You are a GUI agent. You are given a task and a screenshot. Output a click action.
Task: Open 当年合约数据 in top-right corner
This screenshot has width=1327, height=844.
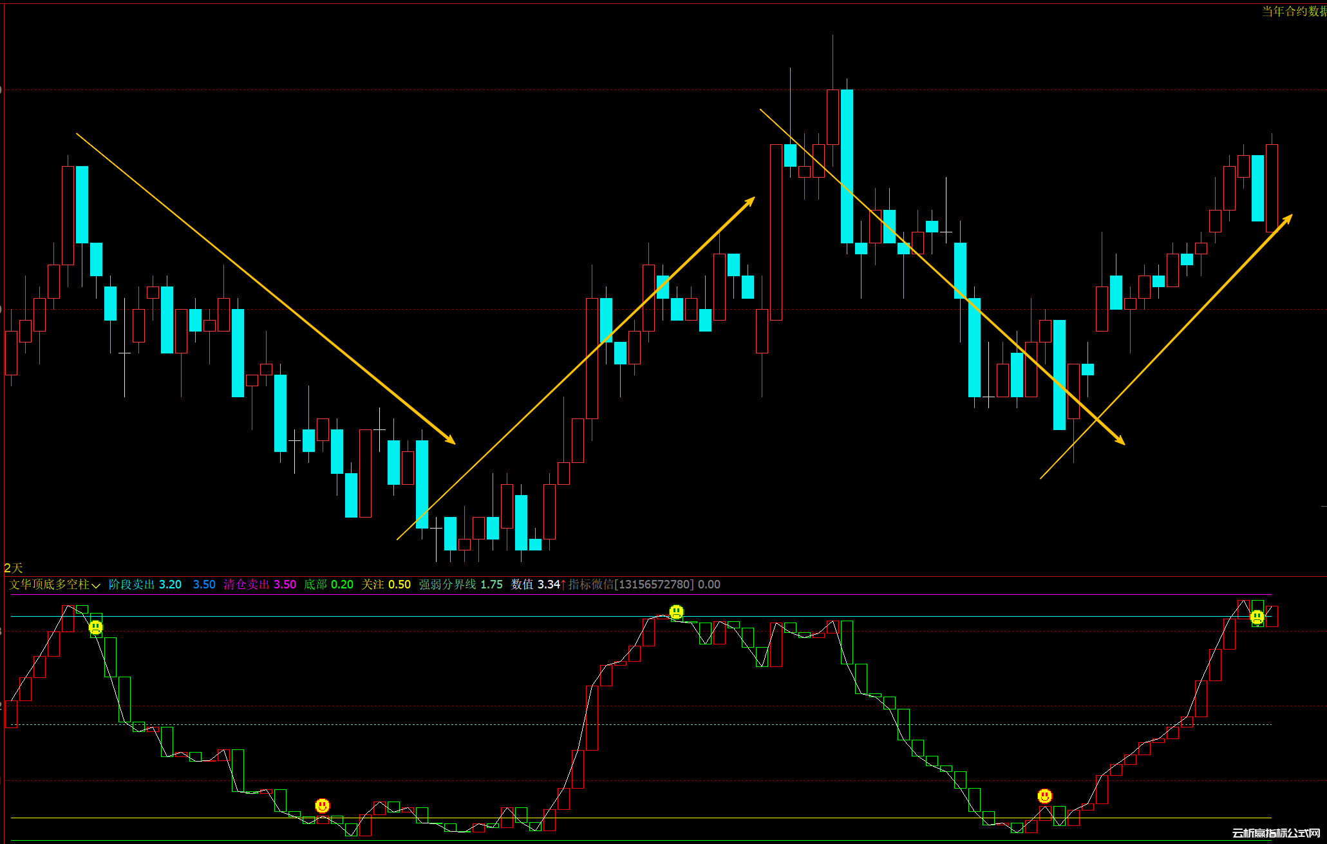(1293, 11)
